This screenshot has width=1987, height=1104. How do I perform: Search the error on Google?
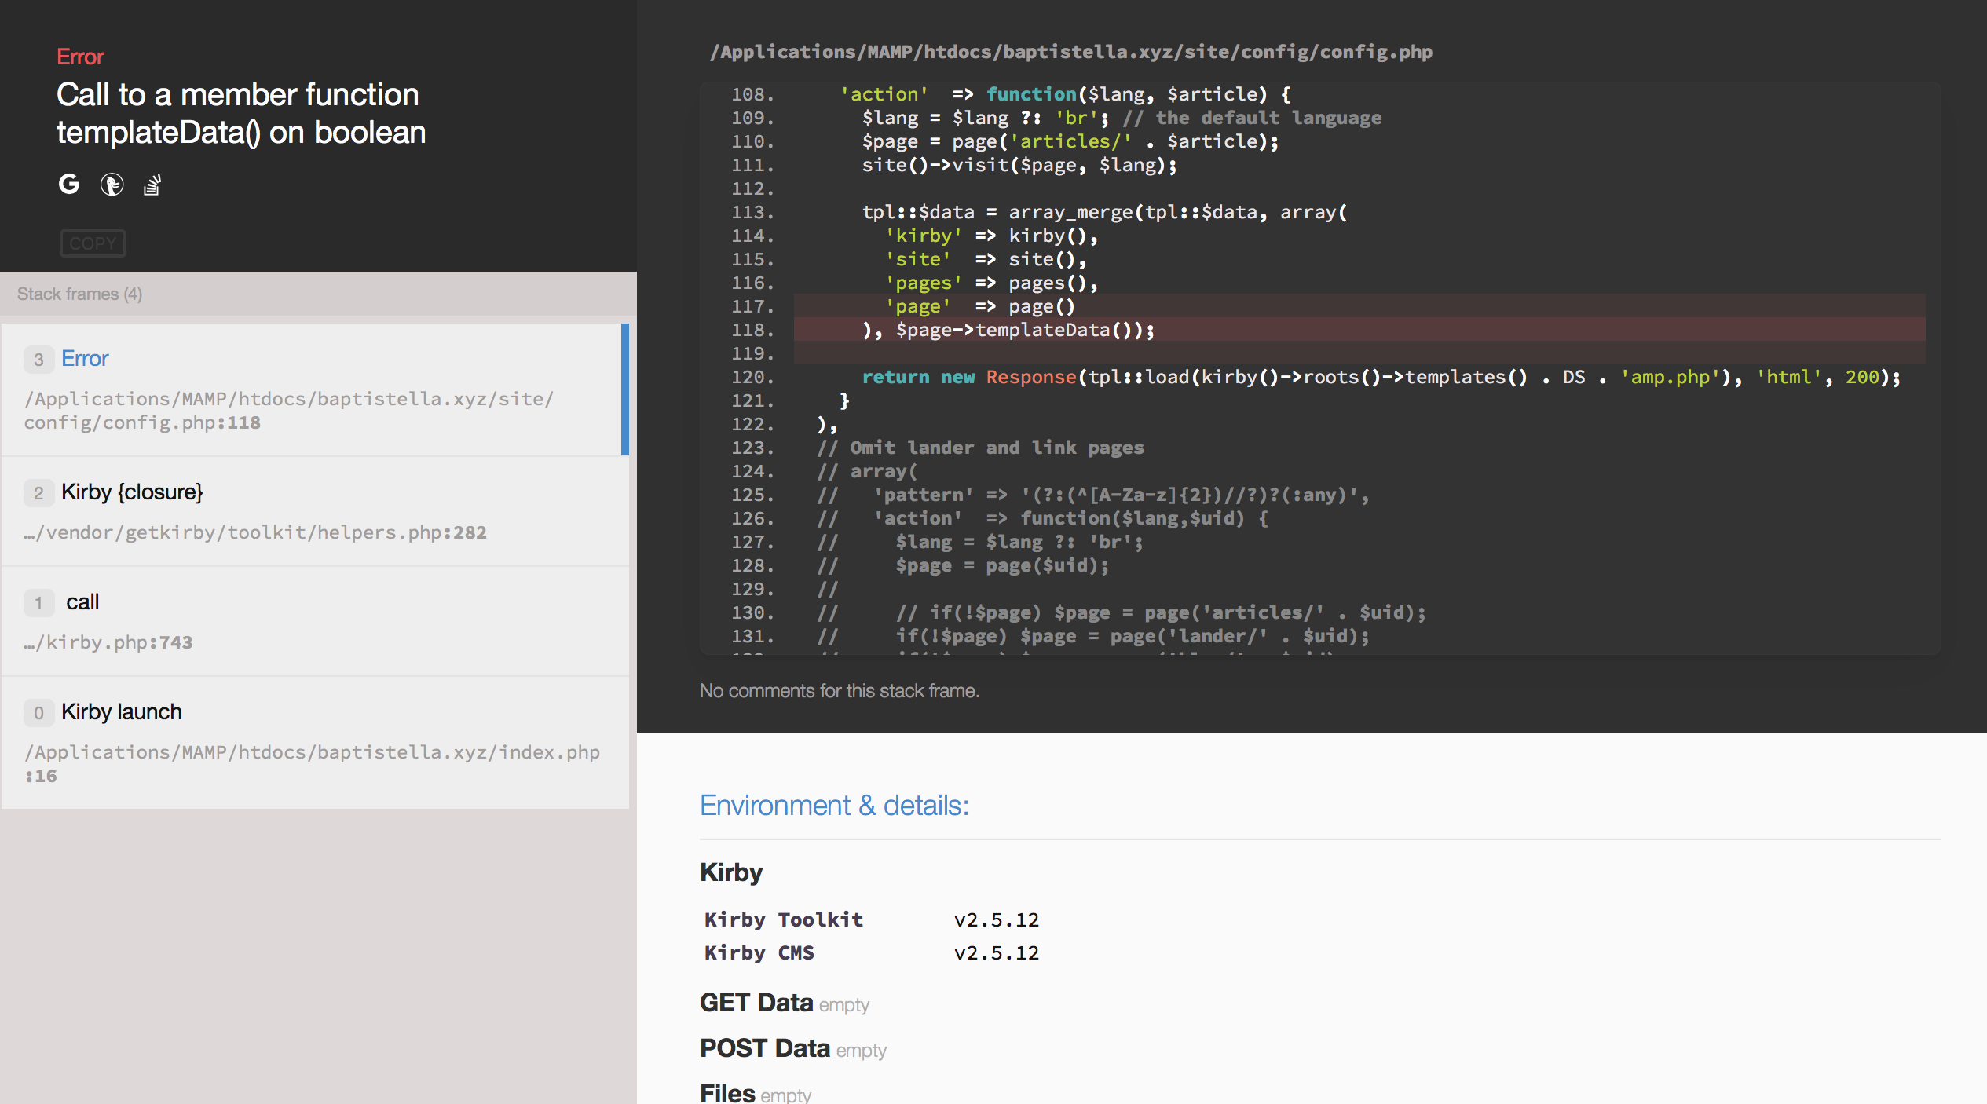[x=69, y=185]
